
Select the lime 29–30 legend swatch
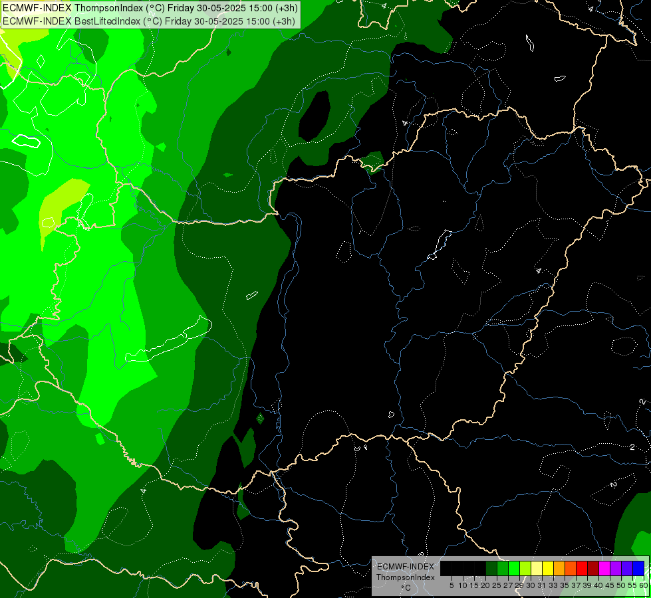point(525,569)
